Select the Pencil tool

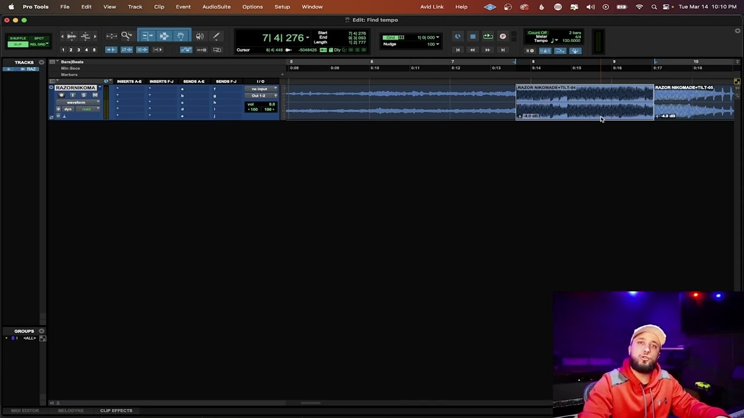click(x=216, y=36)
